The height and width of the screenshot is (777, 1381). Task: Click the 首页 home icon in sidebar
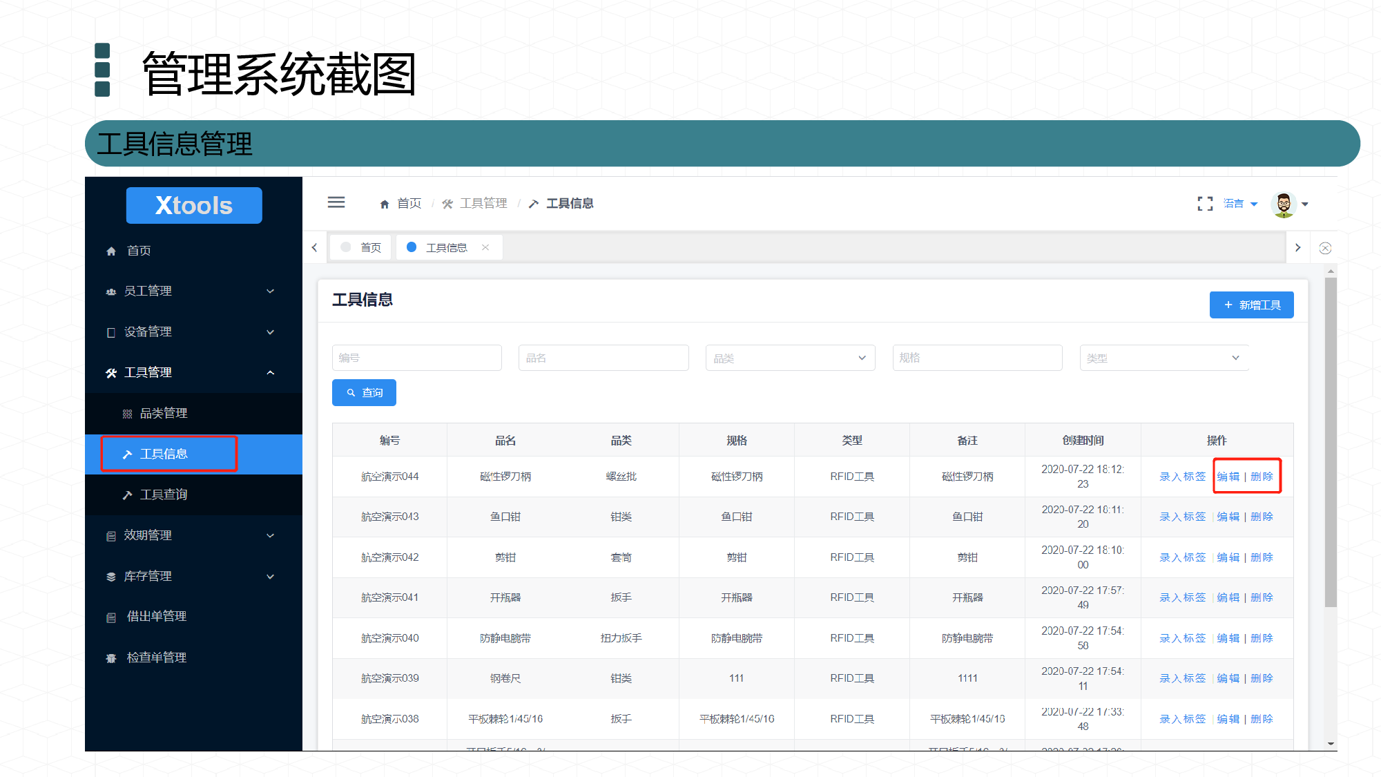(x=111, y=251)
